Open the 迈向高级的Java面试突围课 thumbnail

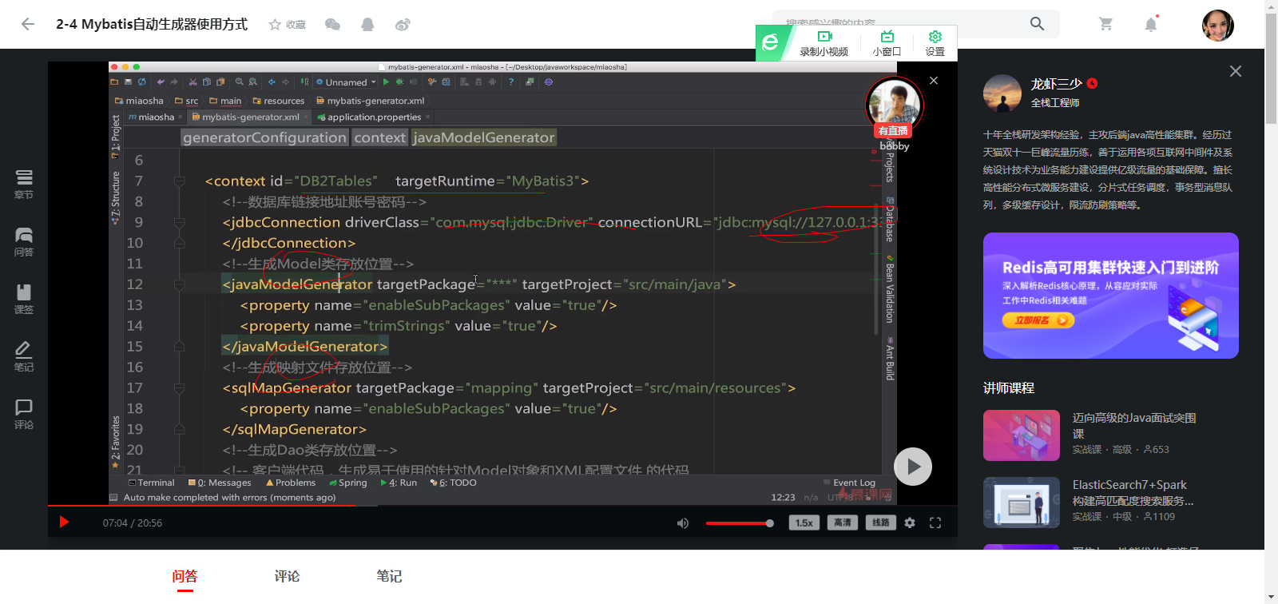[x=1022, y=435]
